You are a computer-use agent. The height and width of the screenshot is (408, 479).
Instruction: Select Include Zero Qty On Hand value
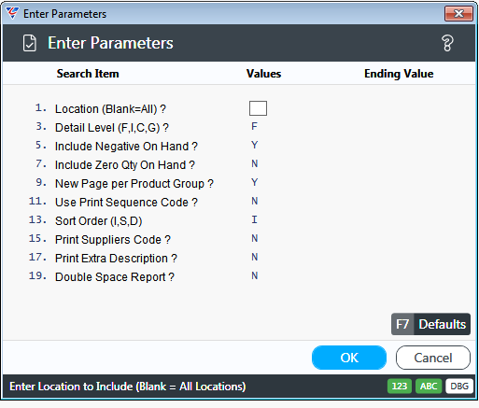(255, 163)
